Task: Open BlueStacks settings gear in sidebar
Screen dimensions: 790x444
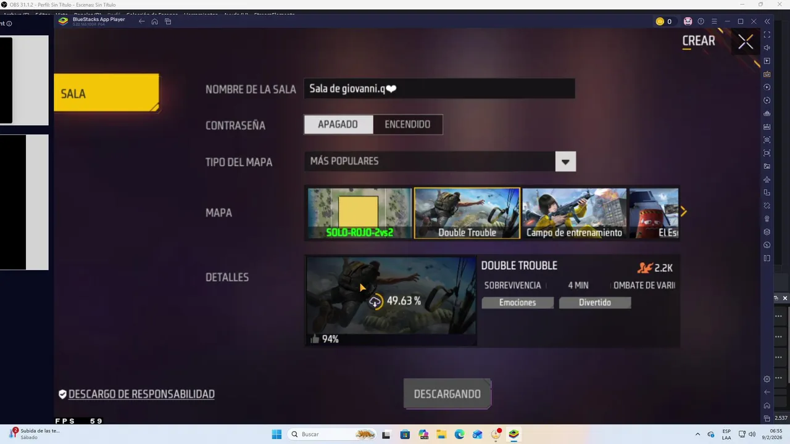Action: pyautogui.click(x=767, y=379)
